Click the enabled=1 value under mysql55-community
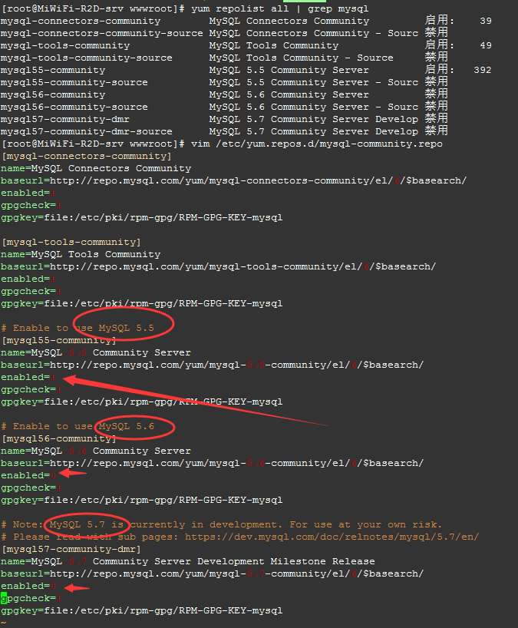Viewport: 518px width, 628px height. [53, 377]
